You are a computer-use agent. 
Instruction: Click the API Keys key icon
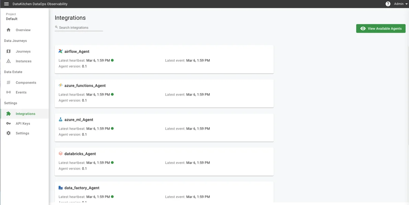point(9,123)
